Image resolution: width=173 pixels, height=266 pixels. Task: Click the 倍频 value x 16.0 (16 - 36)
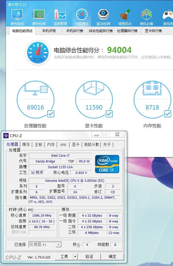pos(42,221)
